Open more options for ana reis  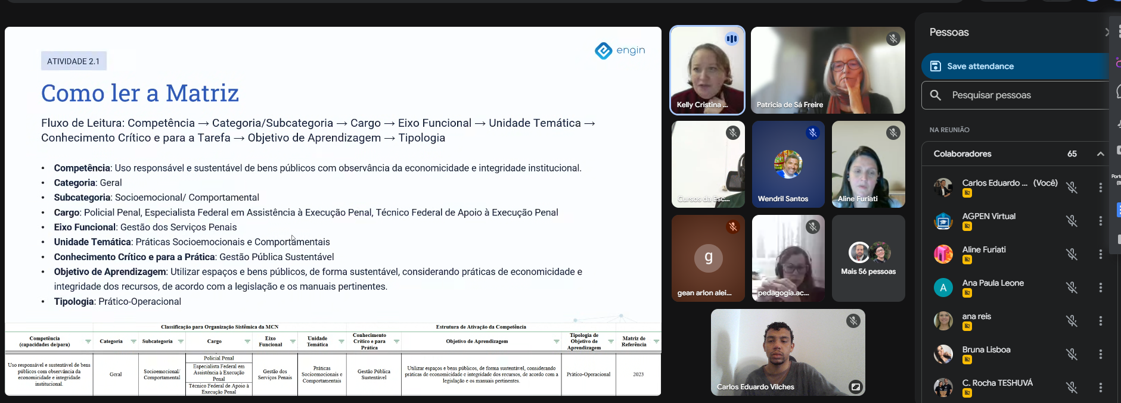pos(1100,321)
